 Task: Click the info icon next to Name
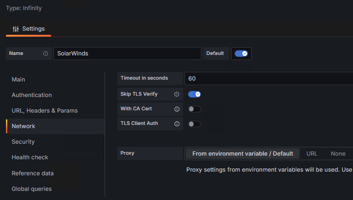pyautogui.click(x=46, y=54)
